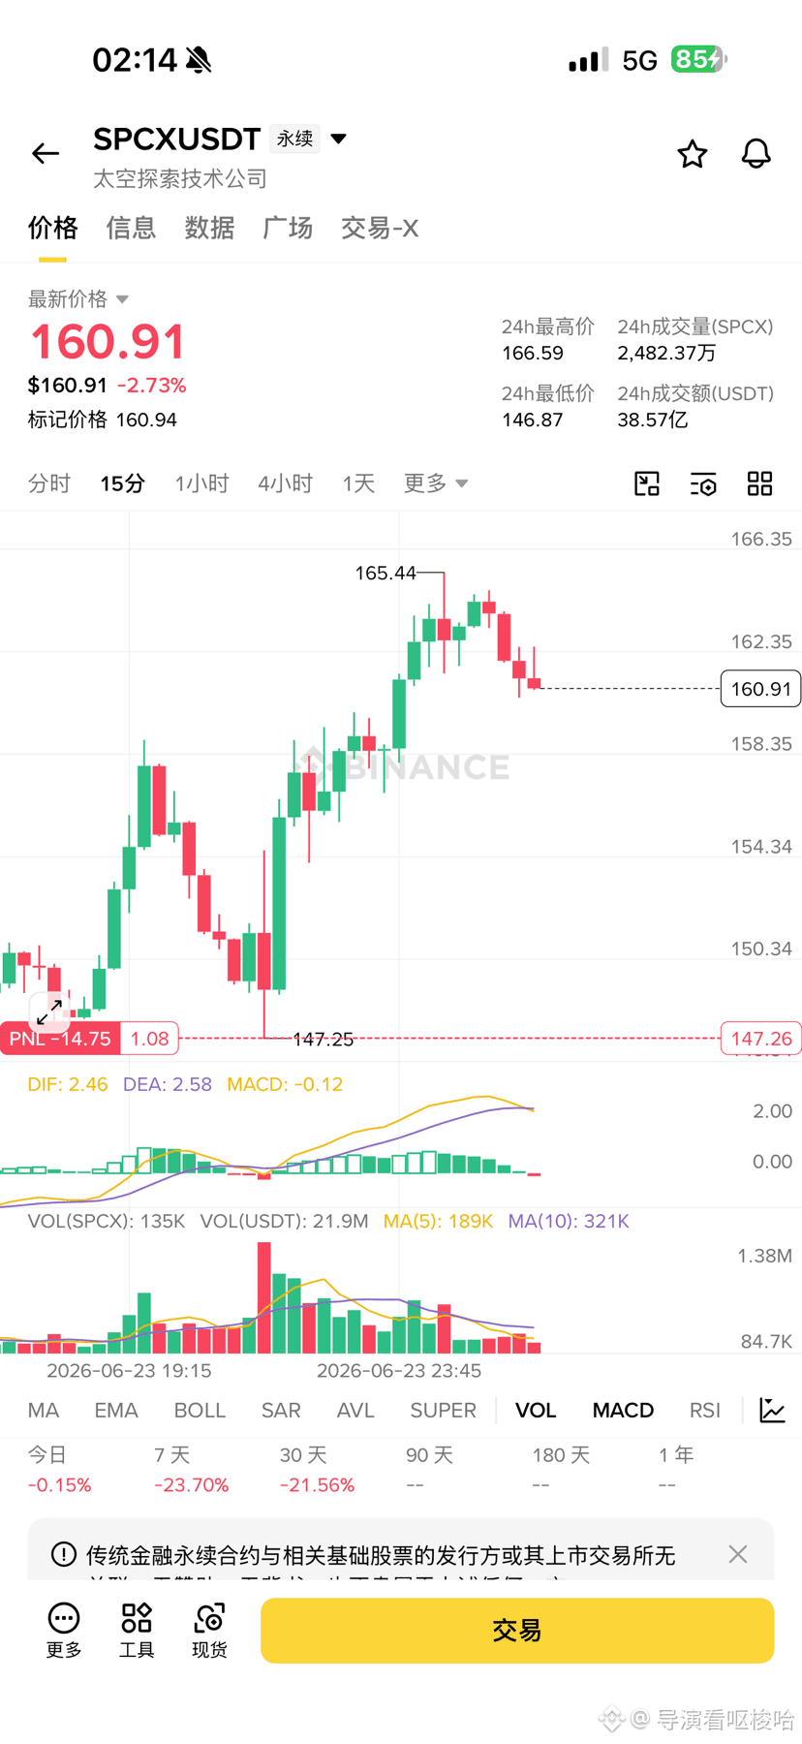This screenshot has height=1744, width=802.
Task: Toggle the VOL sub-indicator
Action: (536, 1411)
